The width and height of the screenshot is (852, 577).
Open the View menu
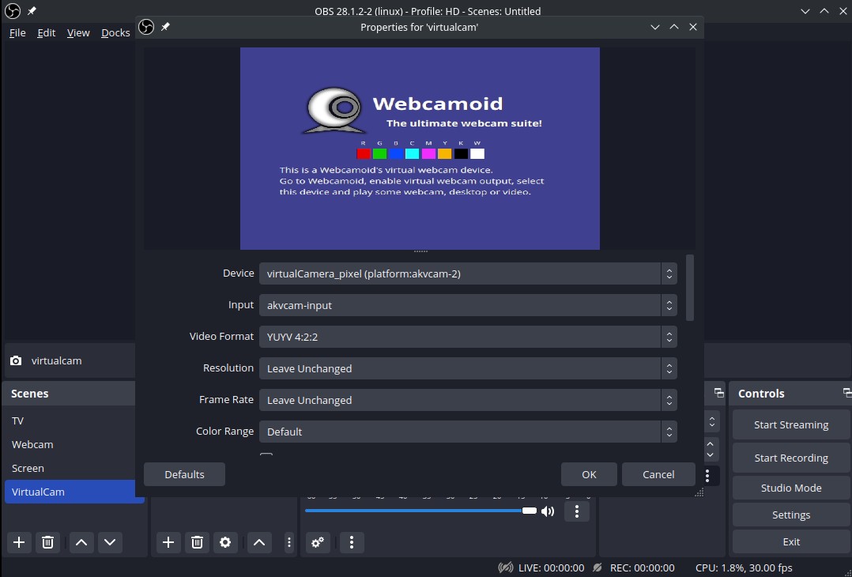tap(78, 32)
